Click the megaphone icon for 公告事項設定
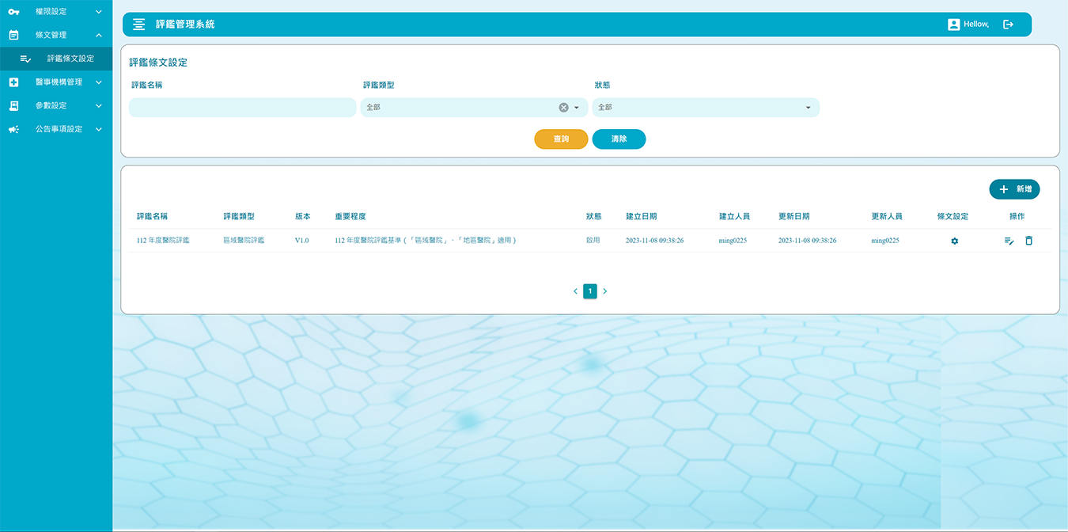The height and width of the screenshot is (532, 1068). pos(13,129)
